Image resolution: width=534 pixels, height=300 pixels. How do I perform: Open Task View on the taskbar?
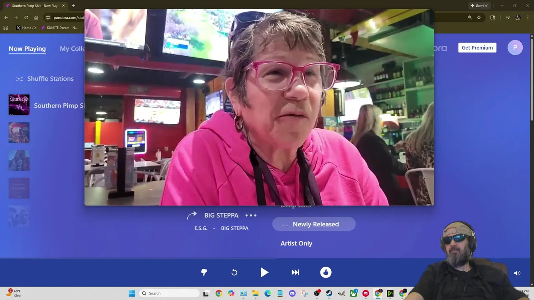click(x=206, y=293)
